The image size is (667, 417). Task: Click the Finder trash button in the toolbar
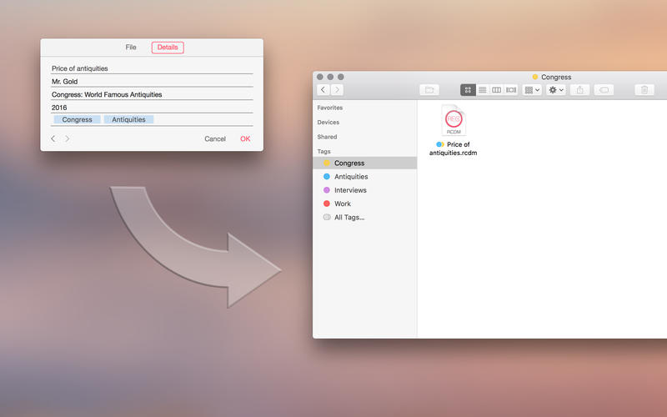point(644,90)
